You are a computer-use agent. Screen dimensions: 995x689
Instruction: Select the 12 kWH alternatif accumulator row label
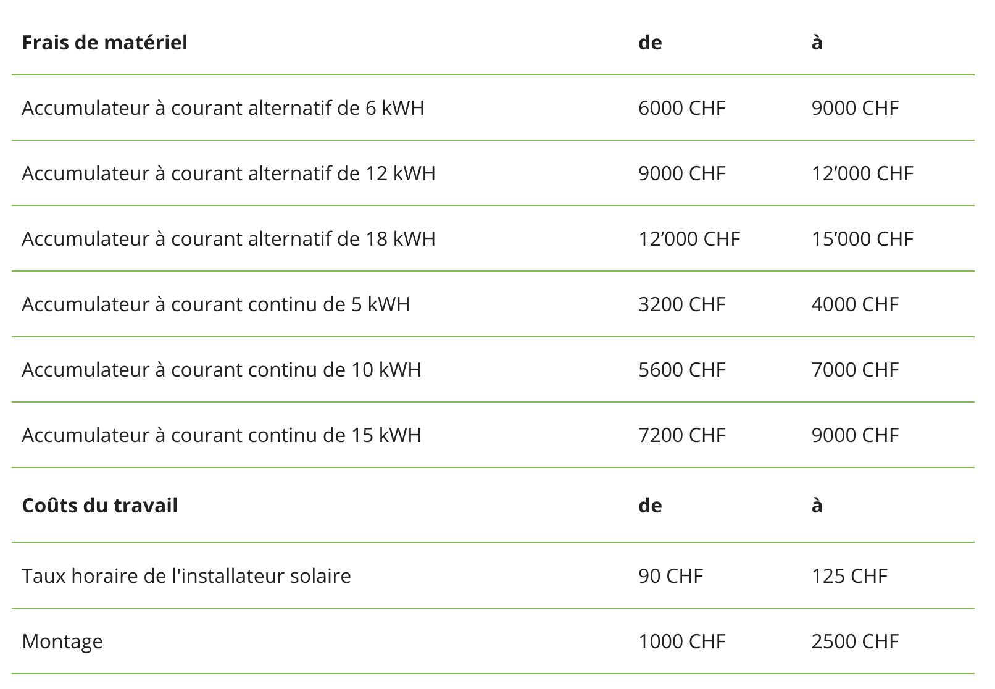(228, 173)
